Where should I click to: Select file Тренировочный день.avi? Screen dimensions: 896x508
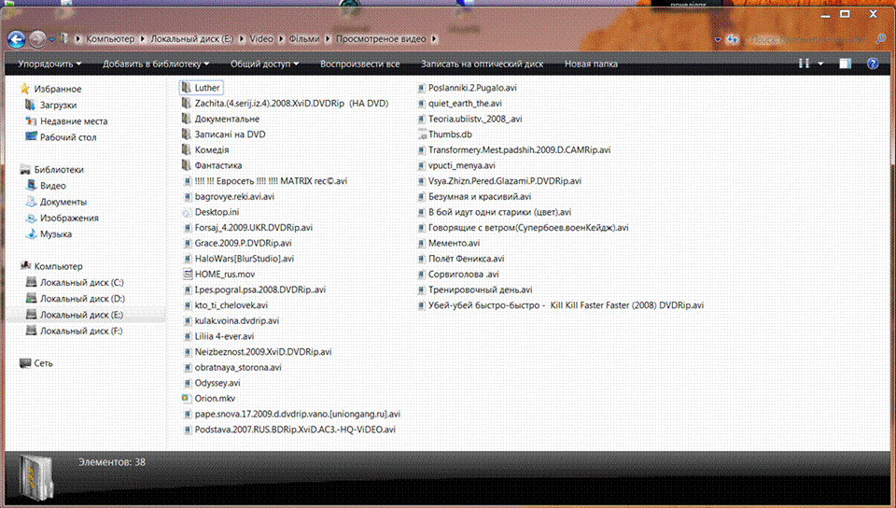(x=481, y=289)
